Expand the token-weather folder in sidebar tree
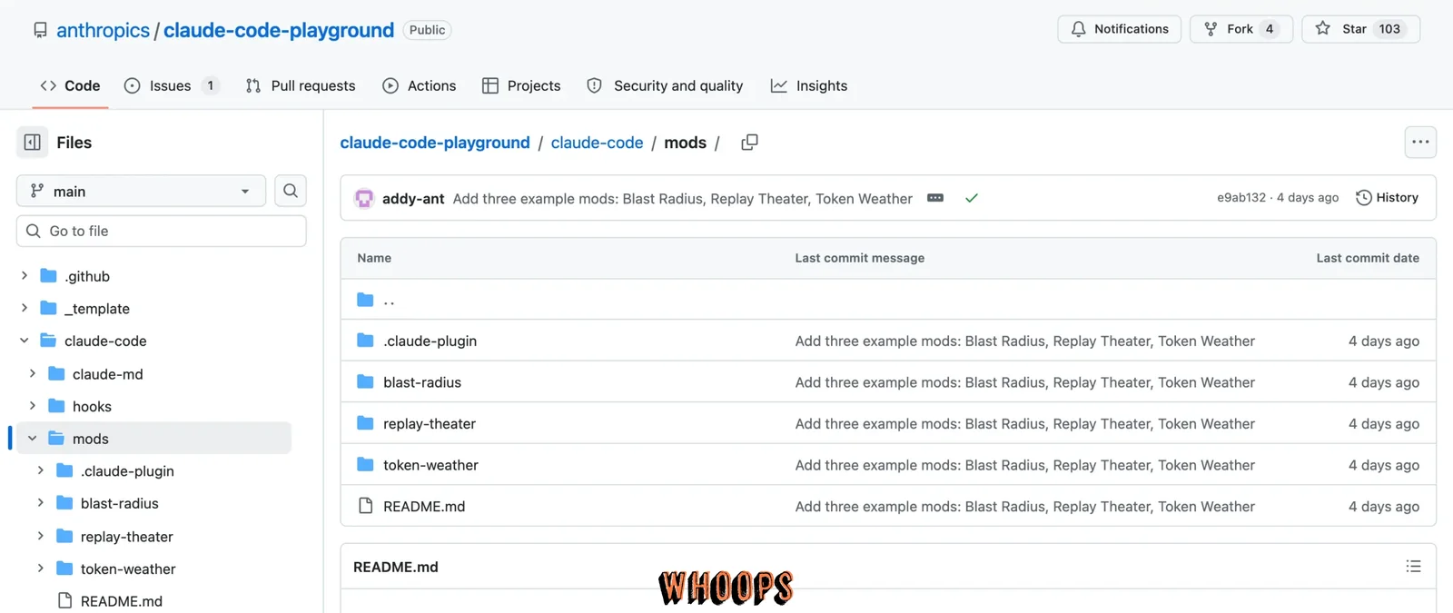The image size is (1453, 613). [41, 569]
